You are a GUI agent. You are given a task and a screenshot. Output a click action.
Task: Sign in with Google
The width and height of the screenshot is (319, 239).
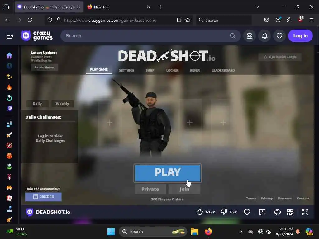[280, 57]
